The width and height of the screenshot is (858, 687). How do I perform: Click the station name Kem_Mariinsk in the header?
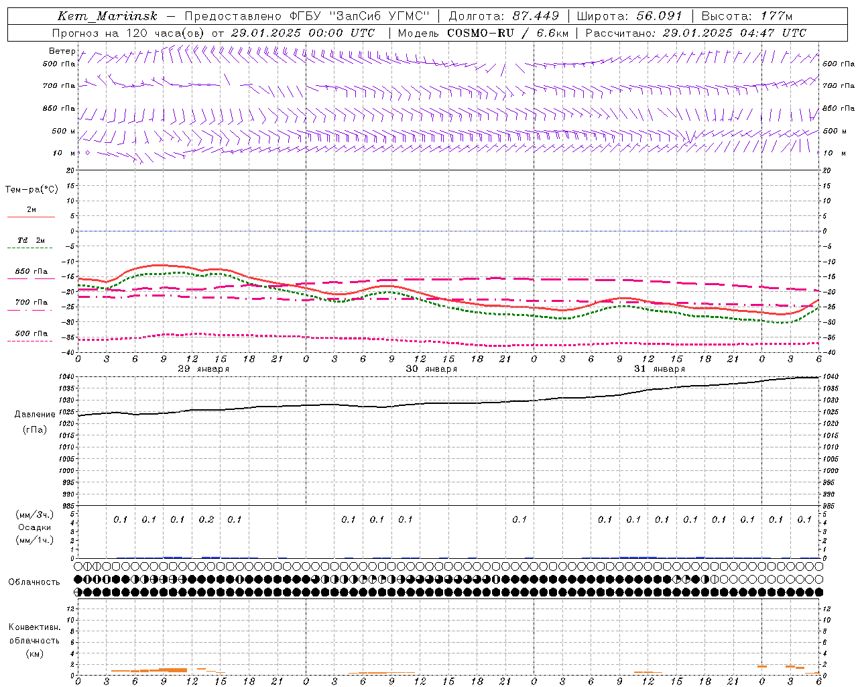[x=108, y=16]
